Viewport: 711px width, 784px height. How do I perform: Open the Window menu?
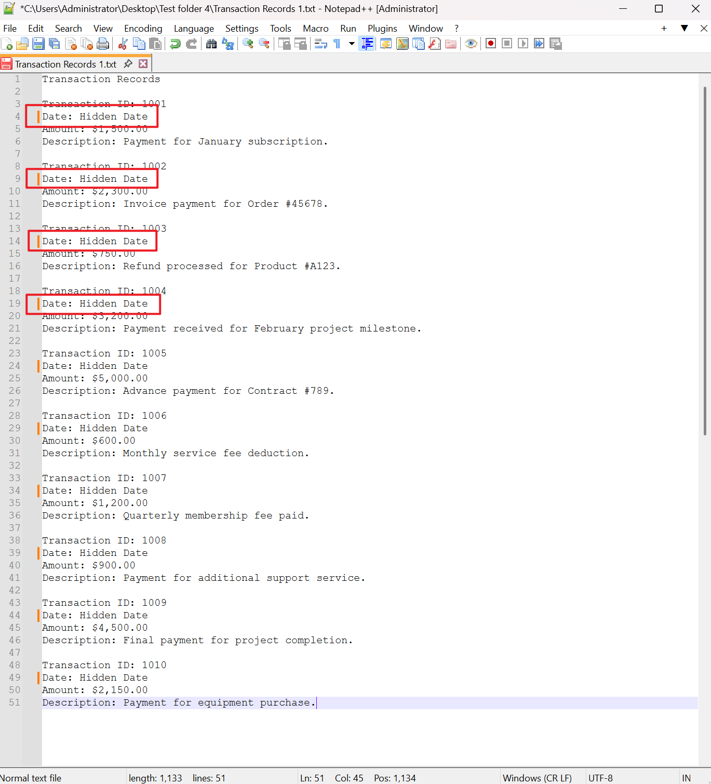tap(426, 29)
